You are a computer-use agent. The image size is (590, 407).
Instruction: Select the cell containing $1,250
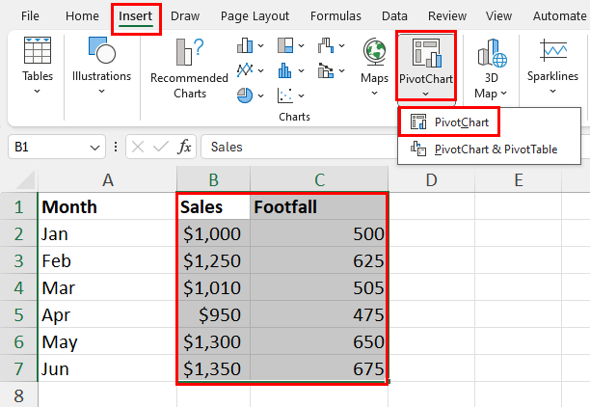(213, 260)
